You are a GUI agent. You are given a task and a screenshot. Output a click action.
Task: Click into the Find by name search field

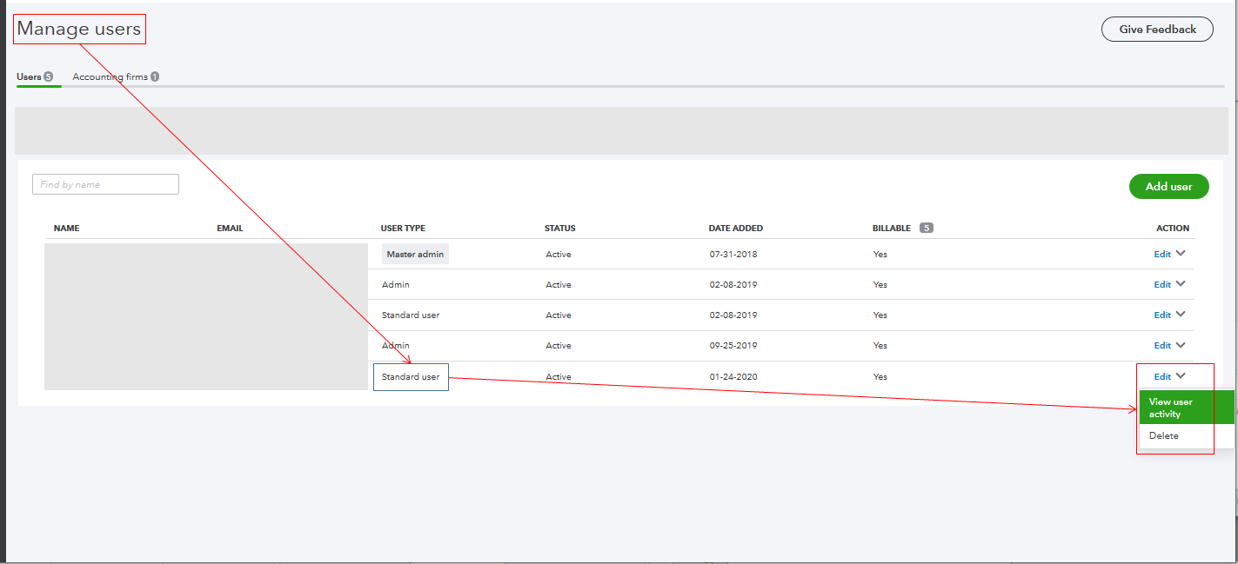(x=105, y=184)
